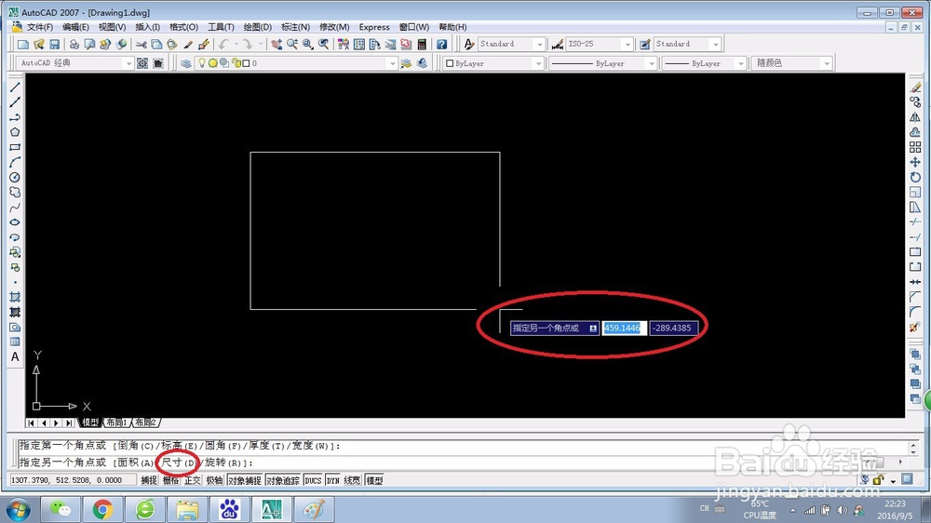Select the Line tool in the draw toolbar
Image resolution: width=931 pixels, height=523 pixels.
click(15, 87)
